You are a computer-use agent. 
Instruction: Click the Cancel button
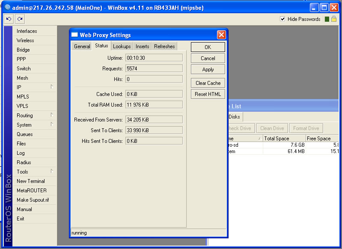tap(208, 58)
